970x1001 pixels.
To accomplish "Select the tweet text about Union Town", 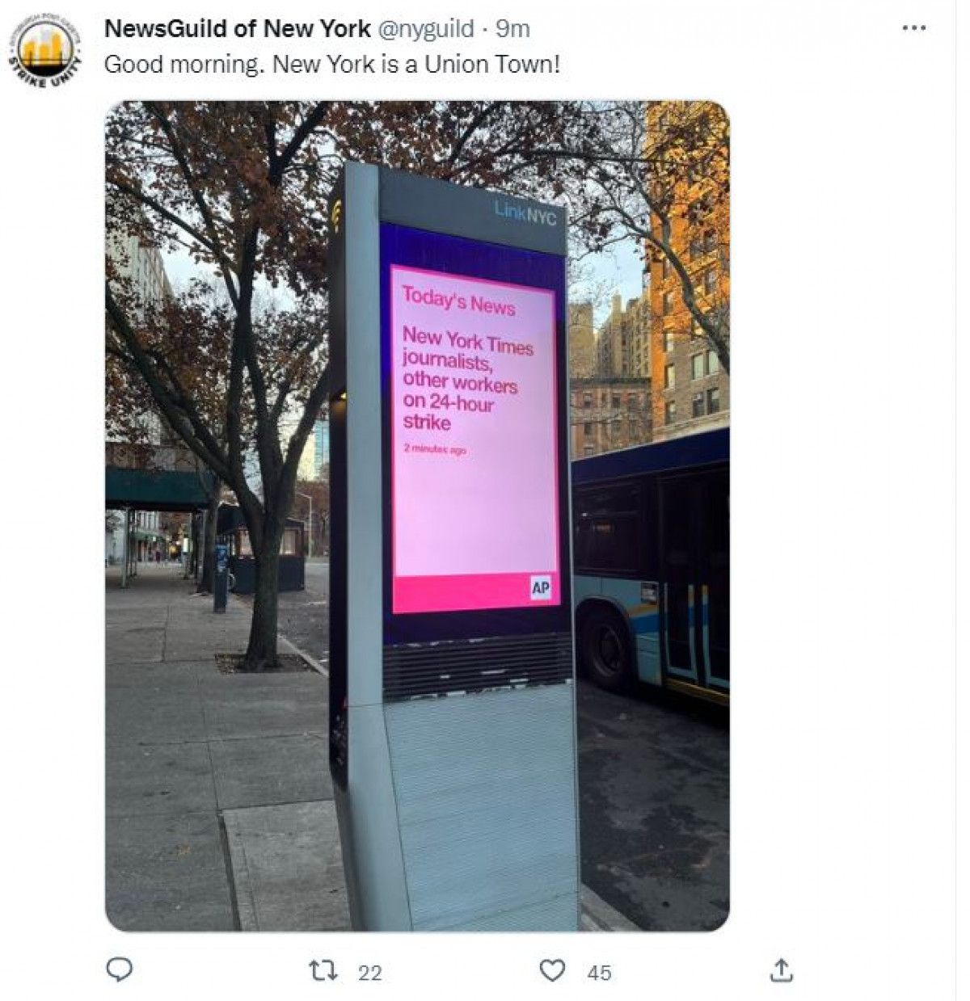I will pos(332,65).
